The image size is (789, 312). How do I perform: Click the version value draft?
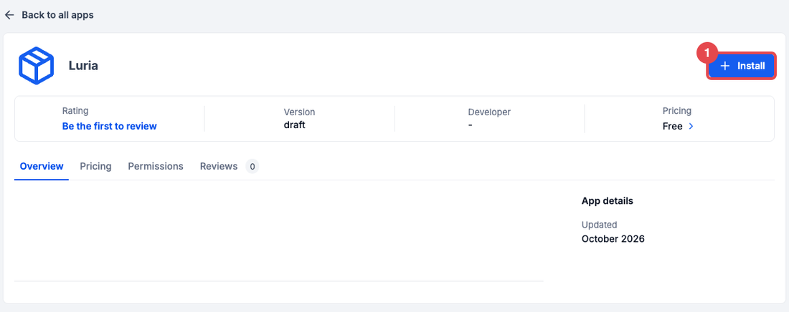click(x=294, y=125)
